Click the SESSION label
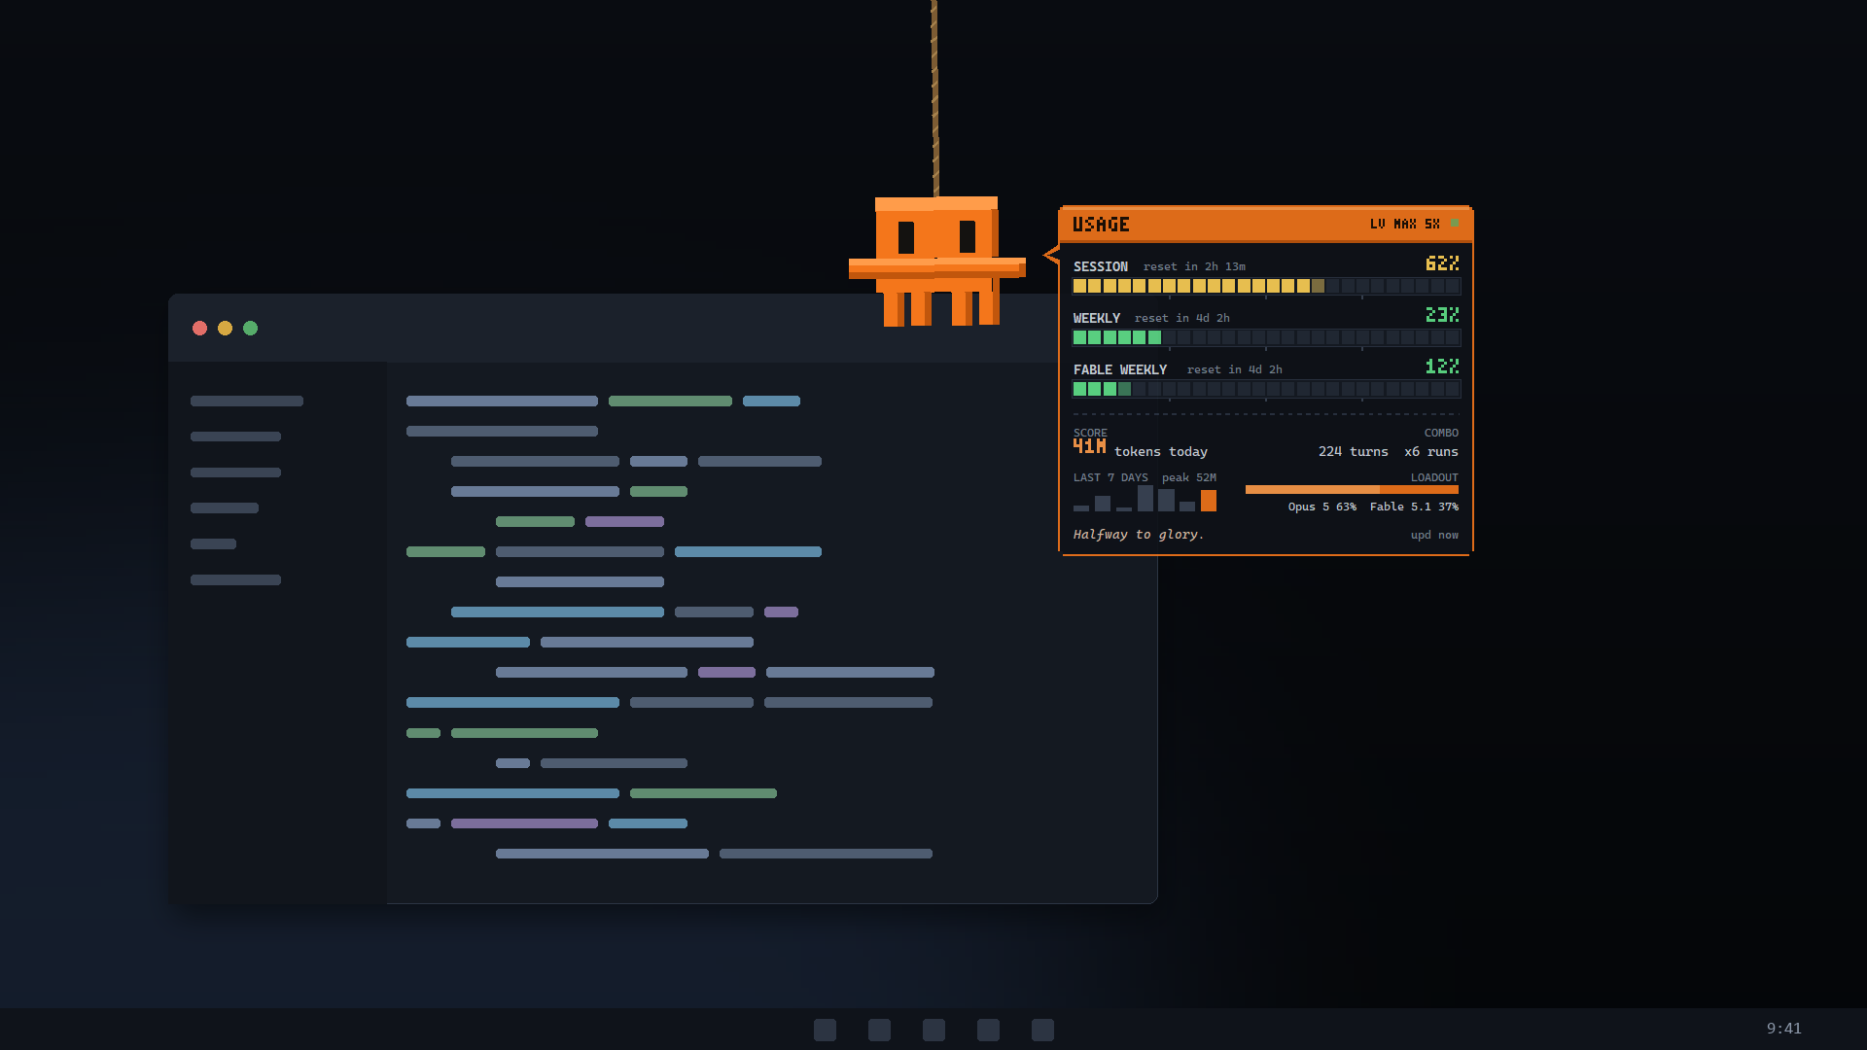Viewport: 1867px width, 1050px height. click(1100, 266)
